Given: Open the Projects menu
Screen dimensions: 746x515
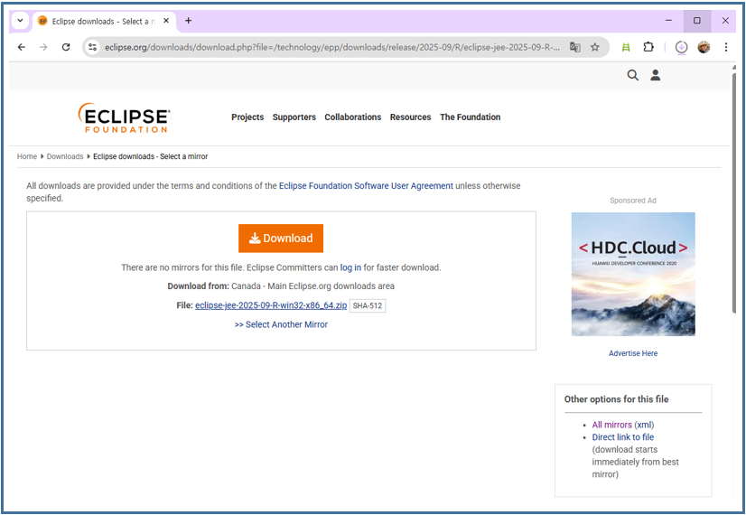Looking at the screenshot, I should (247, 117).
